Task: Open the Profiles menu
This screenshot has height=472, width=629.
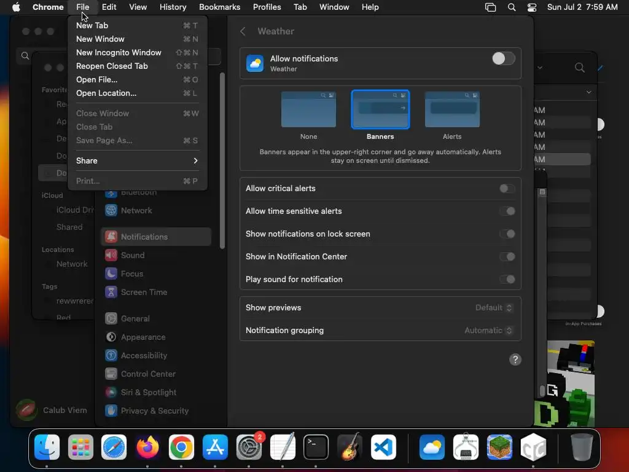Action: pyautogui.click(x=267, y=7)
